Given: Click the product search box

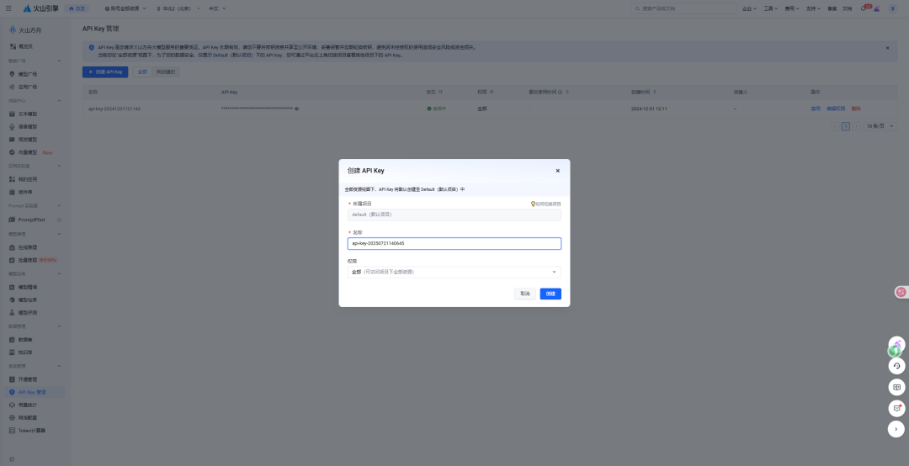Looking at the screenshot, I should point(682,8).
